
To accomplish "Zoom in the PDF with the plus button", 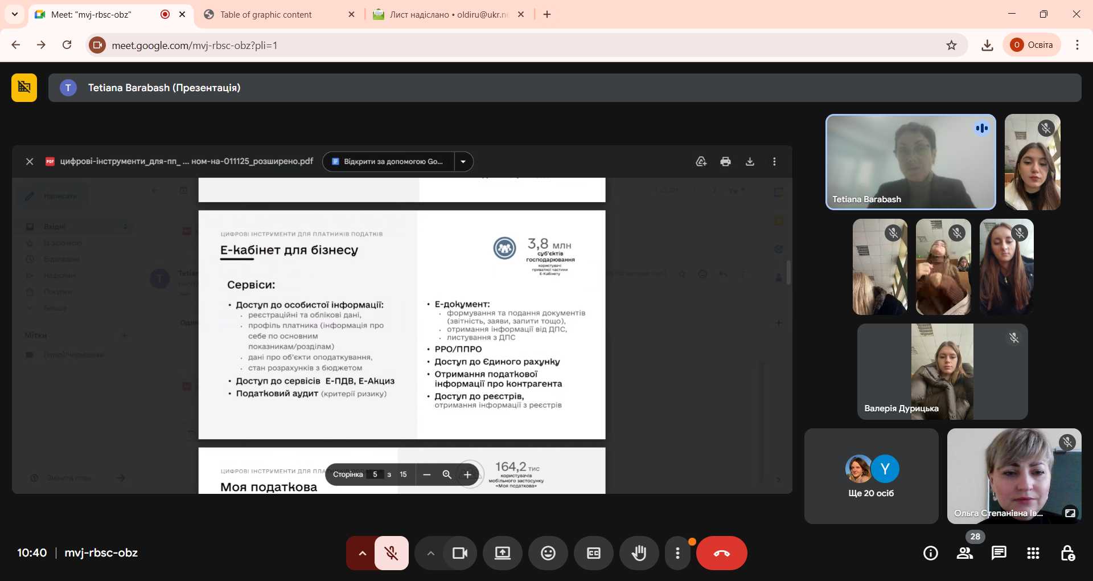I will [x=467, y=474].
